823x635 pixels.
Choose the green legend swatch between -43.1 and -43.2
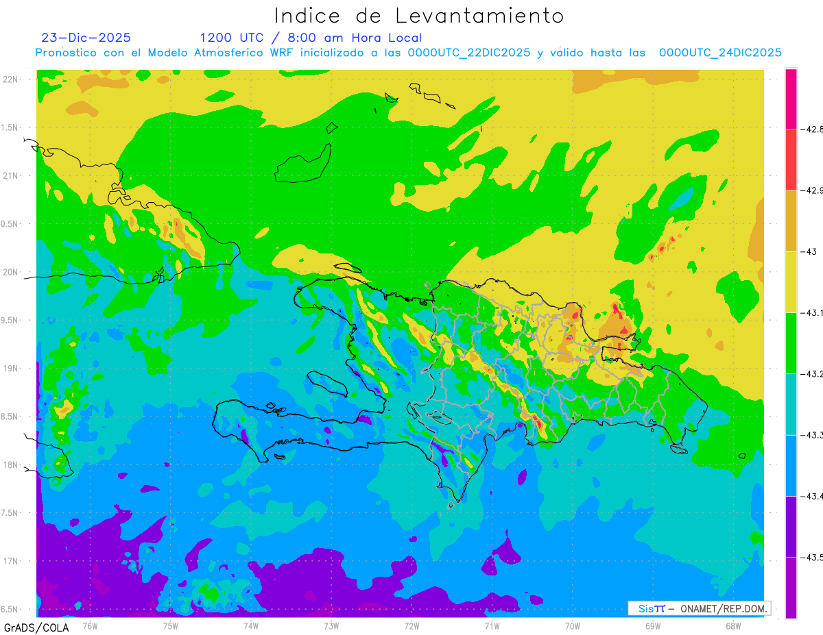(791, 343)
